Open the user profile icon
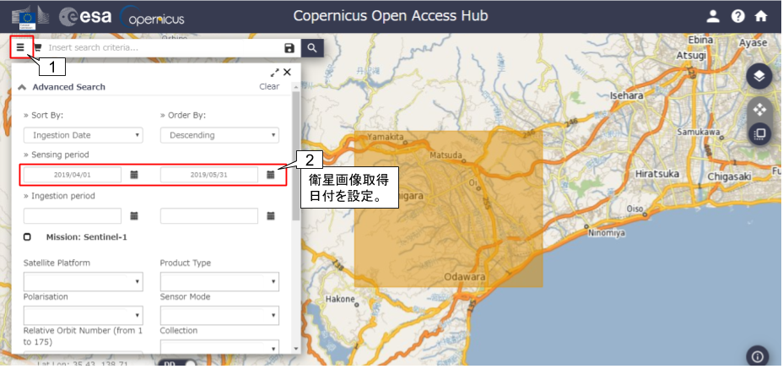The width and height of the screenshot is (783, 369). (x=713, y=17)
